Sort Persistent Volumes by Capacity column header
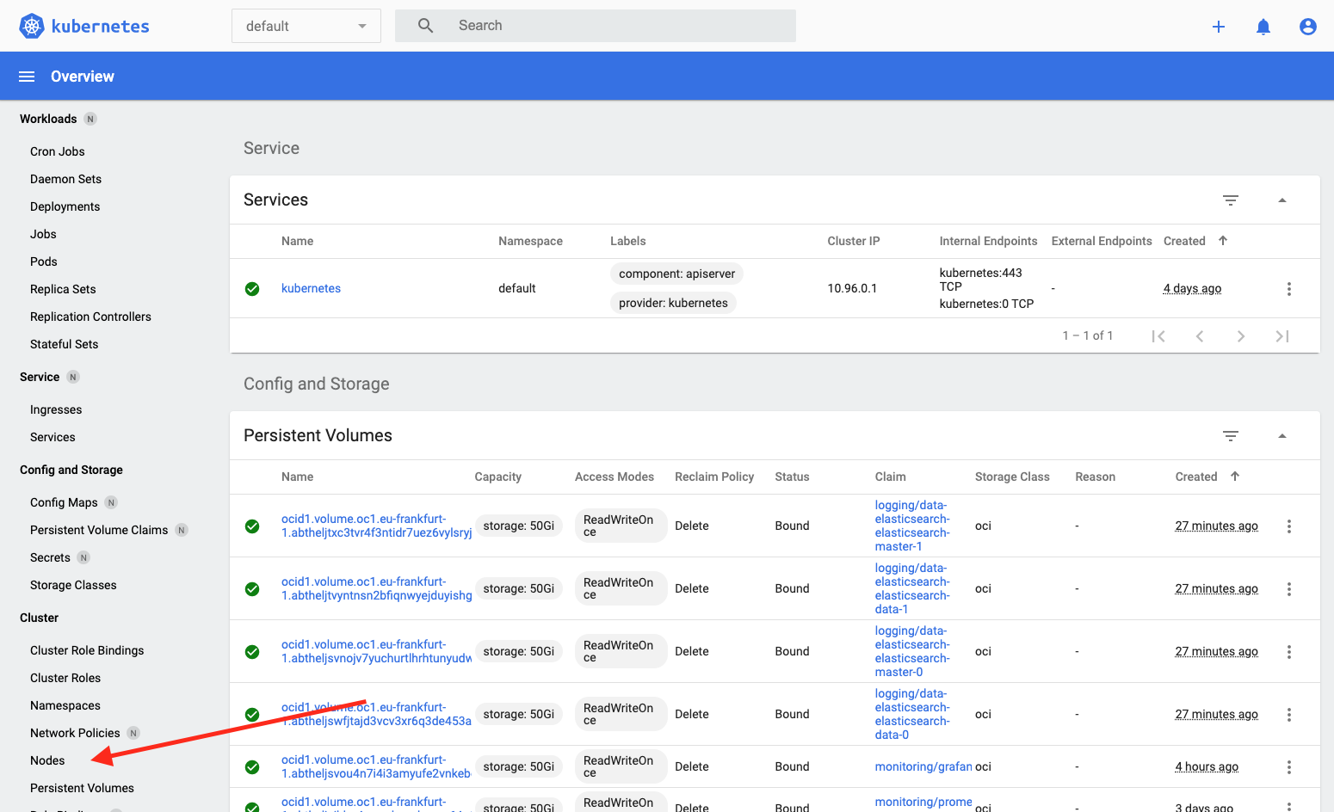Image resolution: width=1334 pixels, height=812 pixels. point(497,477)
